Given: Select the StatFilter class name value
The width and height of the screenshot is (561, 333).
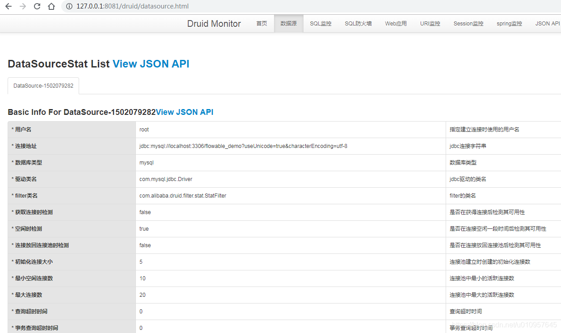Looking at the screenshot, I should coord(183,196).
